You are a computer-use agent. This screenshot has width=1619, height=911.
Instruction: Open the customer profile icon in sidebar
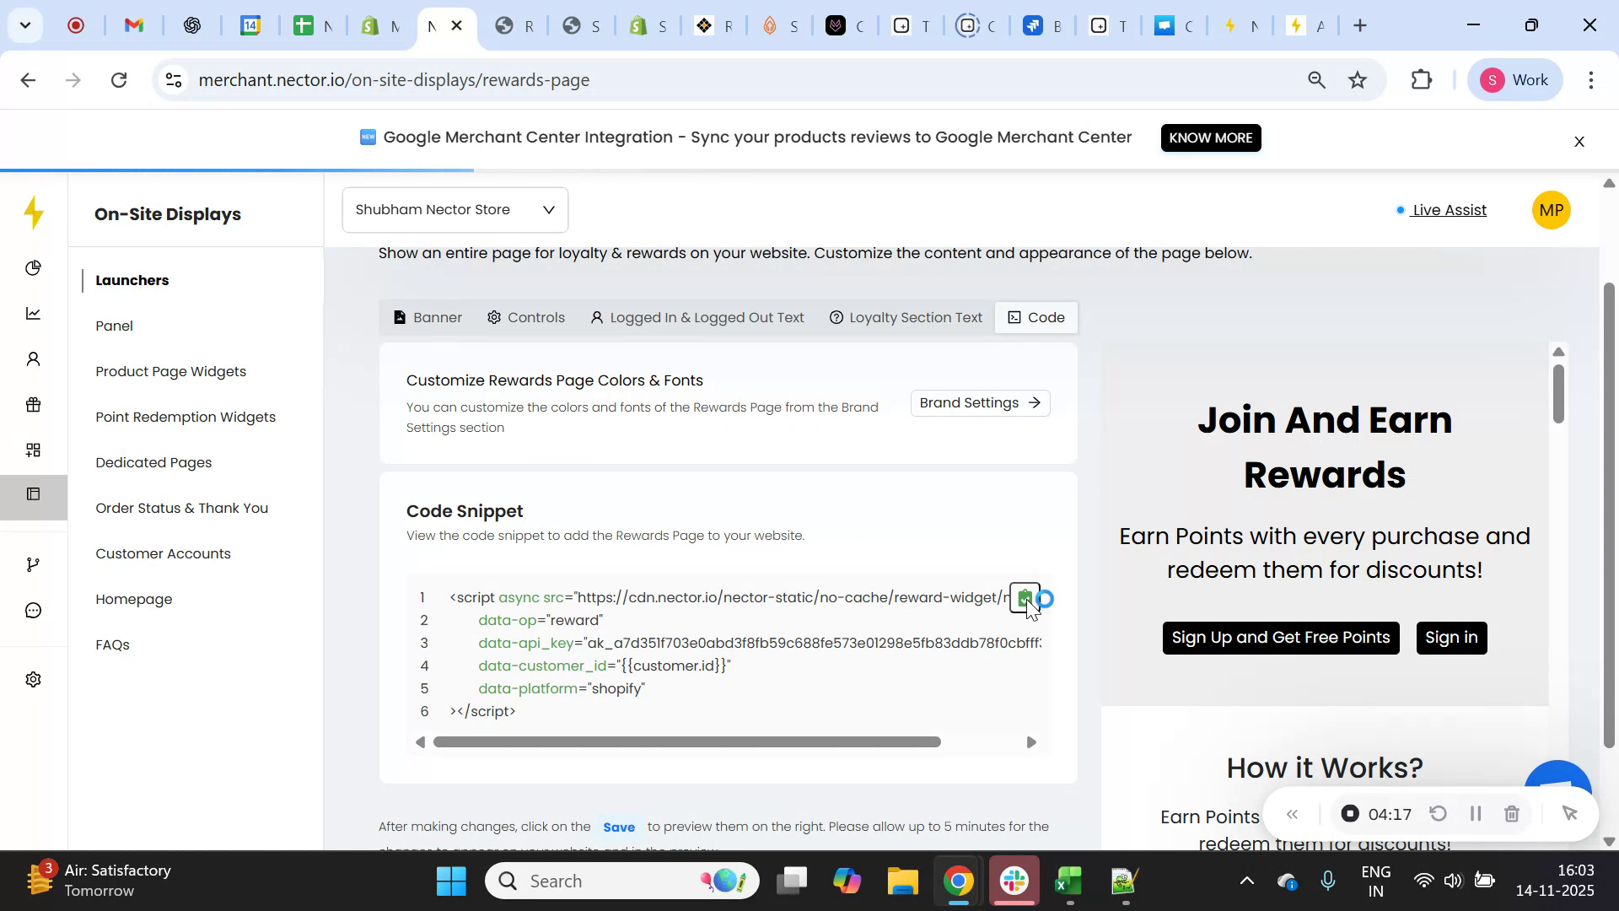click(x=33, y=358)
